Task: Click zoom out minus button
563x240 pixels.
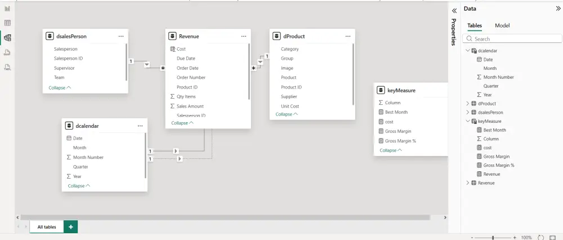Action: click(472, 238)
